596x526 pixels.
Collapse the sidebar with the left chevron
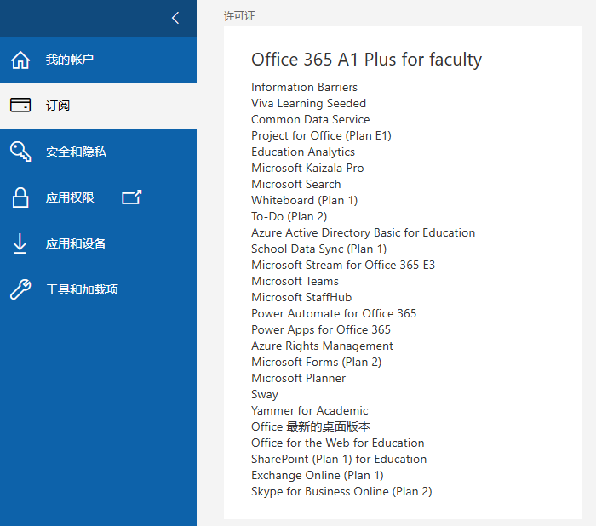click(175, 18)
